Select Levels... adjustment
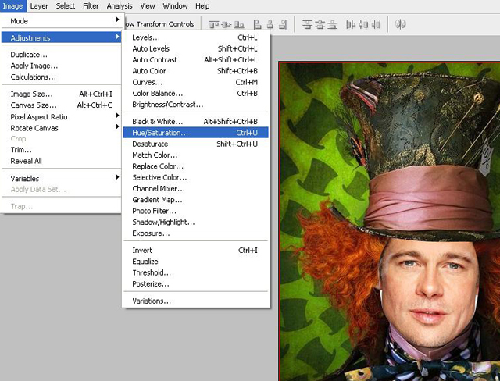The width and height of the screenshot is (500, 381). pyautogui.click(x=196, y=37)
